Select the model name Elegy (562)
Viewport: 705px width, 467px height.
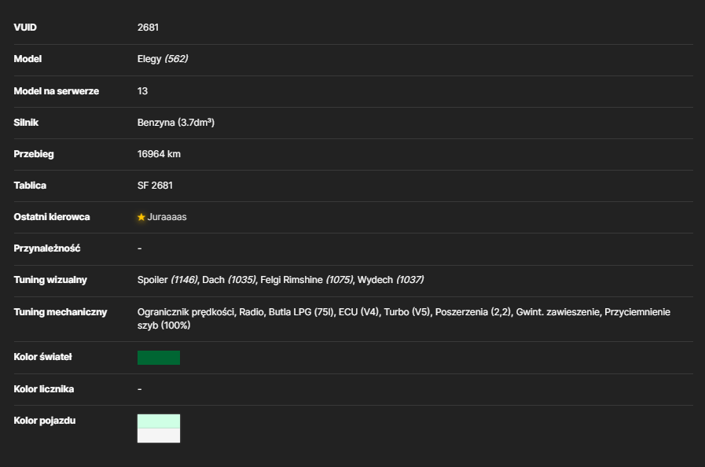pos(163,59)
